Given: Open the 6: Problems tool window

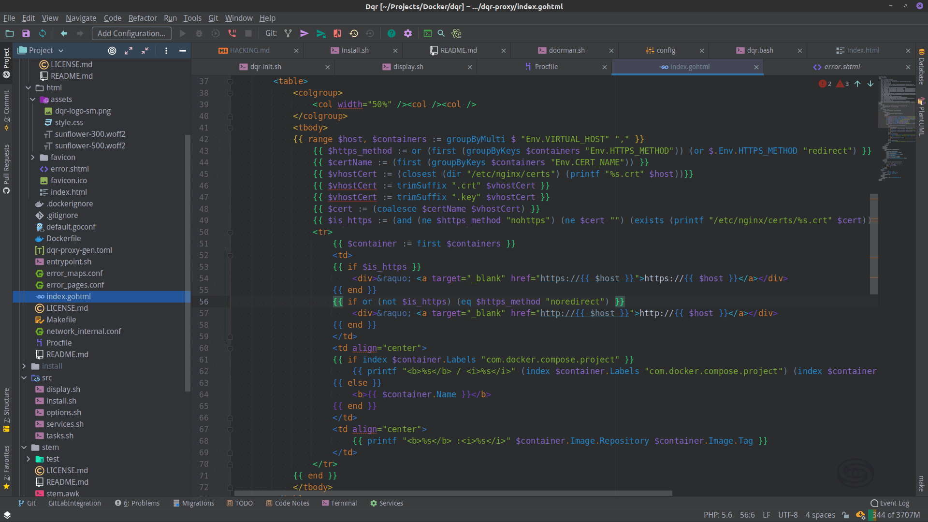Looking at the screenshot, I should pyautogui.click(x=137, y=503).
